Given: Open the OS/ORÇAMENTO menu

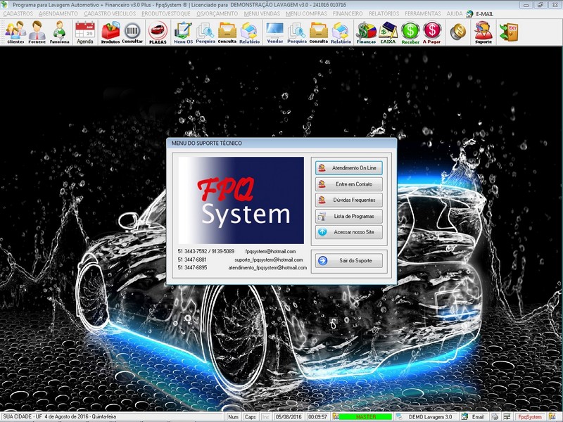Looking at the screenshot, I should (x=217, y=13).
